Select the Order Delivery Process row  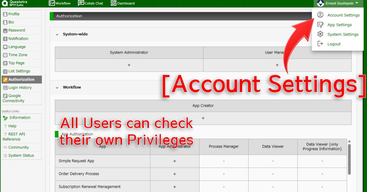201,174
